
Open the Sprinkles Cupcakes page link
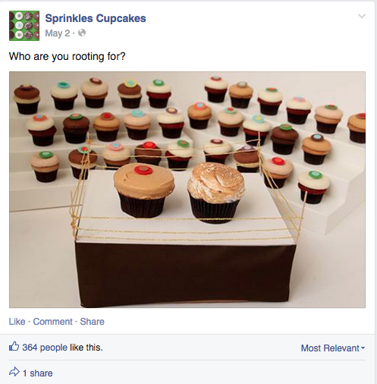pos(96,18)
